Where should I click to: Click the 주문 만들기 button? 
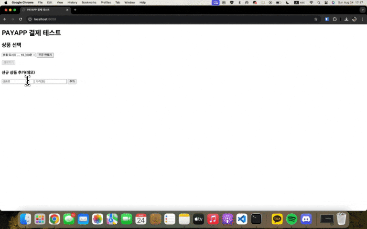45,55
